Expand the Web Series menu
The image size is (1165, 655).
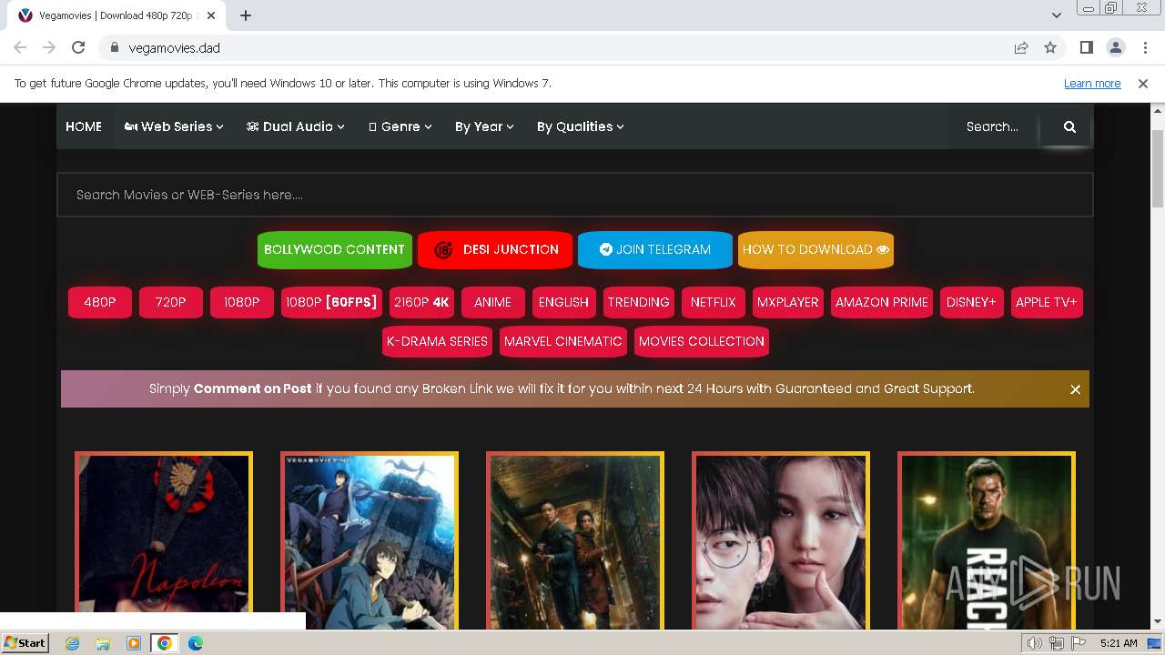174,126
